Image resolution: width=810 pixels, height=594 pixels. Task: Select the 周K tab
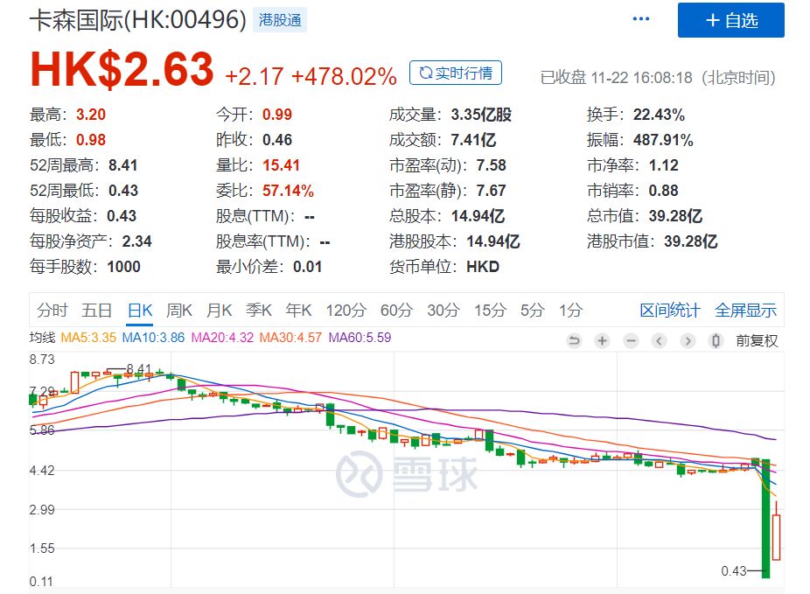[x=178, y=311]
